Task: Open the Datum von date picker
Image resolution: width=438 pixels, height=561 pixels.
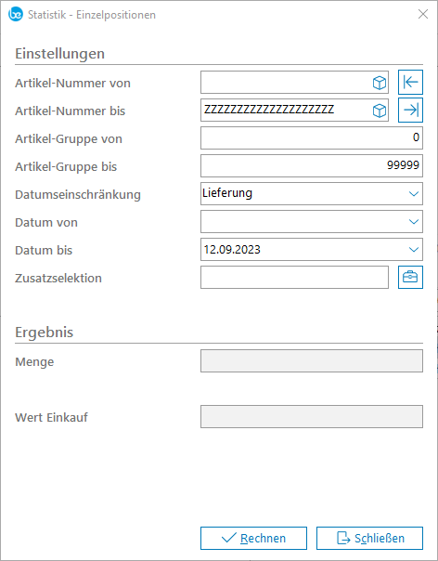Action: (414, 221)
